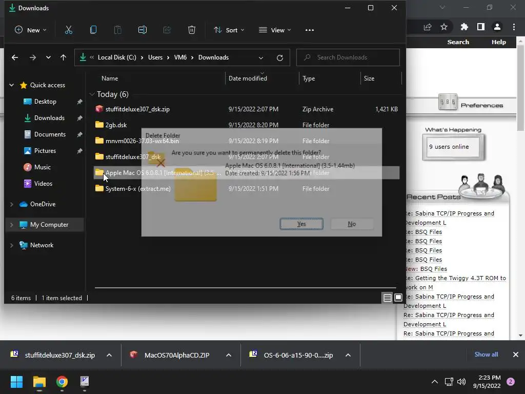The height and width of the screenshot is (394, 525).
Task: Click the Chrome share page icon
Action: pyautogui.click(x=428, y=27)
